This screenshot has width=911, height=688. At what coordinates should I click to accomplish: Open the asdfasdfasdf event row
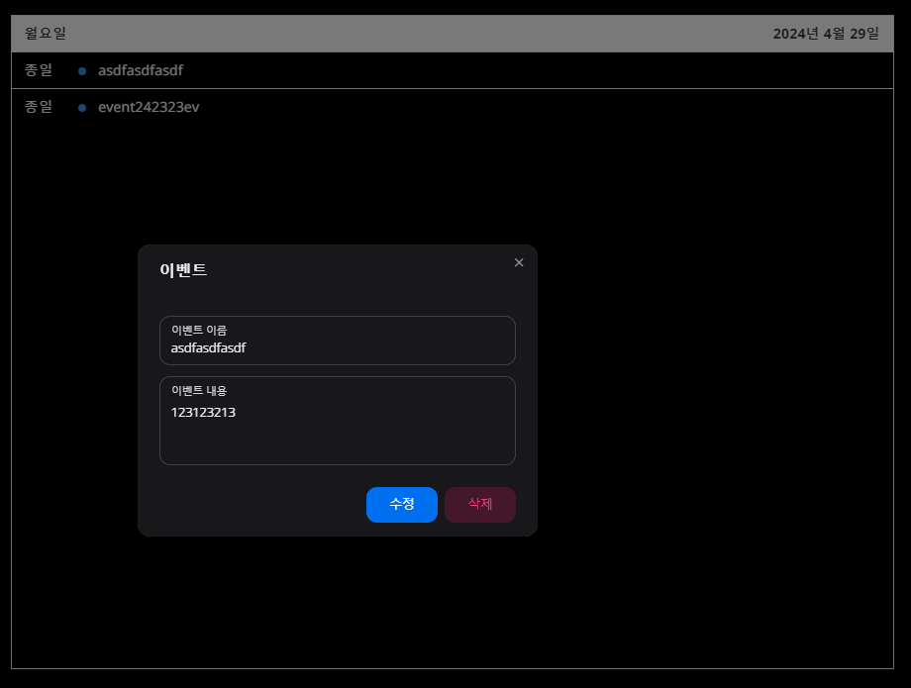(452, 70)
